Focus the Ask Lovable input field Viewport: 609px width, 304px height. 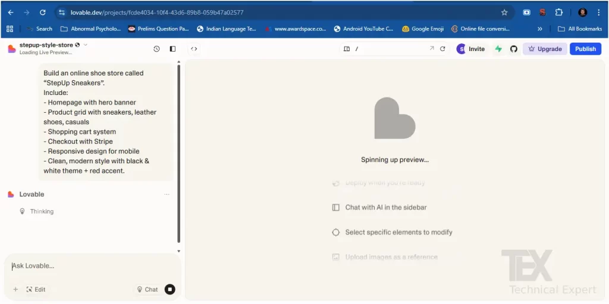coord(89,266)
